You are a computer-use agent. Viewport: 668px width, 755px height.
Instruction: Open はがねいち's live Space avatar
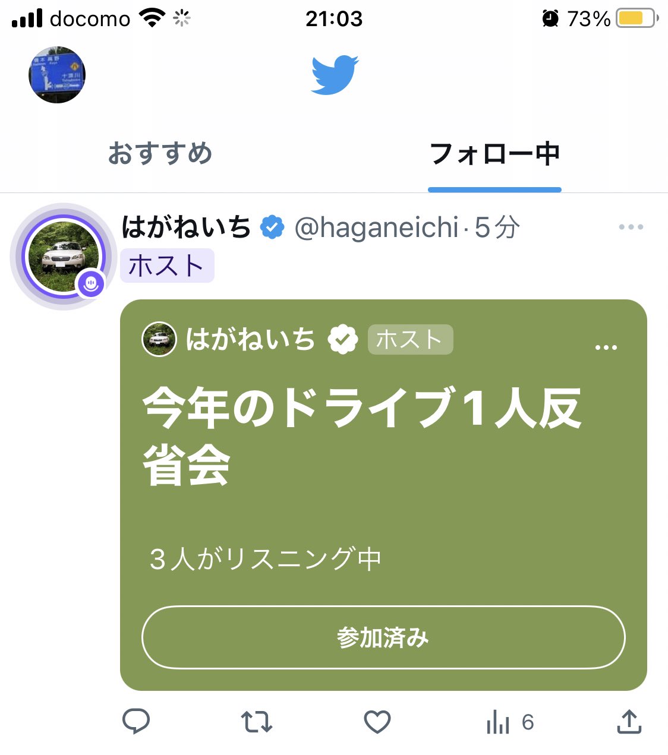click(x=64, y=257)
